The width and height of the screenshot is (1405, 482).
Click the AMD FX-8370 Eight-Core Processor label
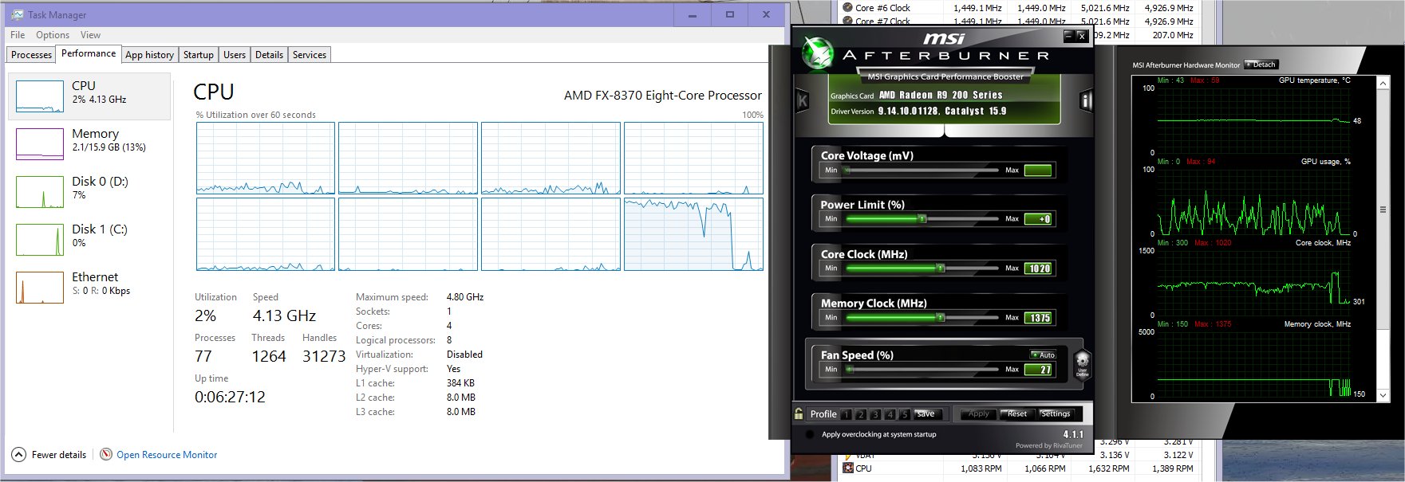pyautogui.click(x=663, y=96)
